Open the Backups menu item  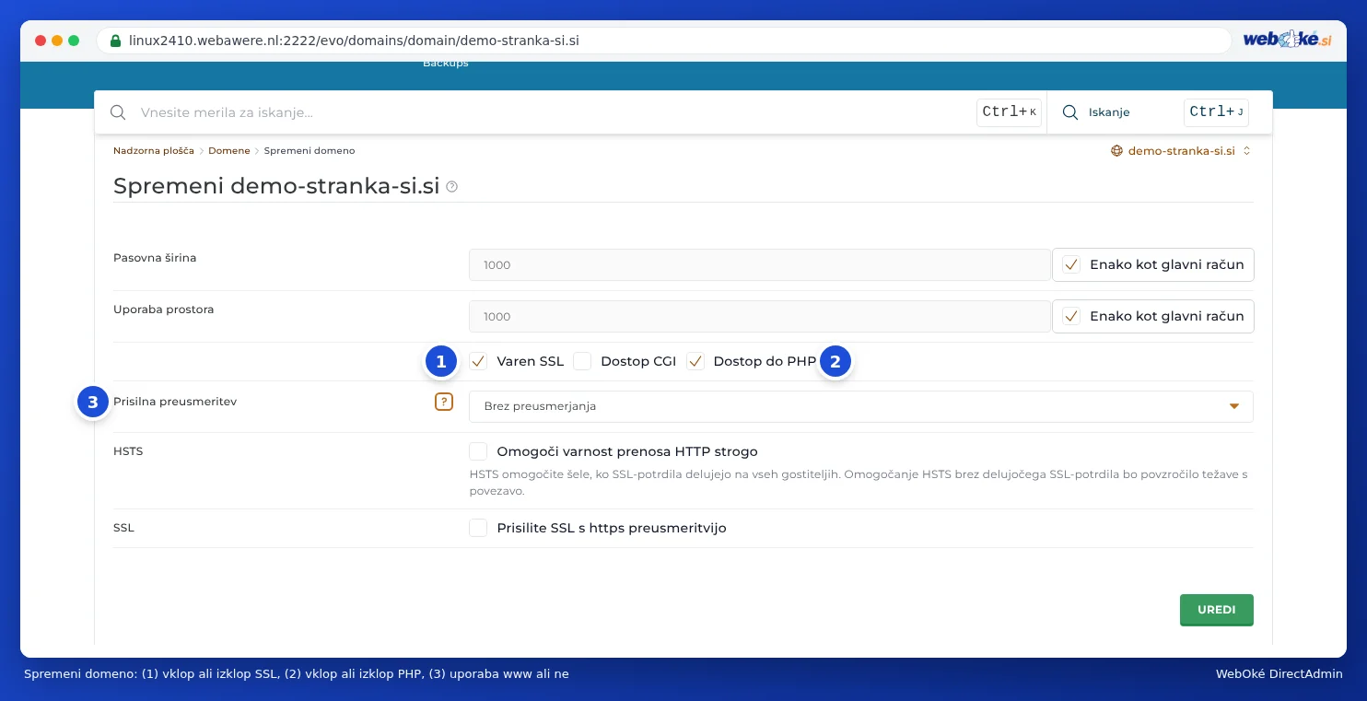(x=446, y=63)
